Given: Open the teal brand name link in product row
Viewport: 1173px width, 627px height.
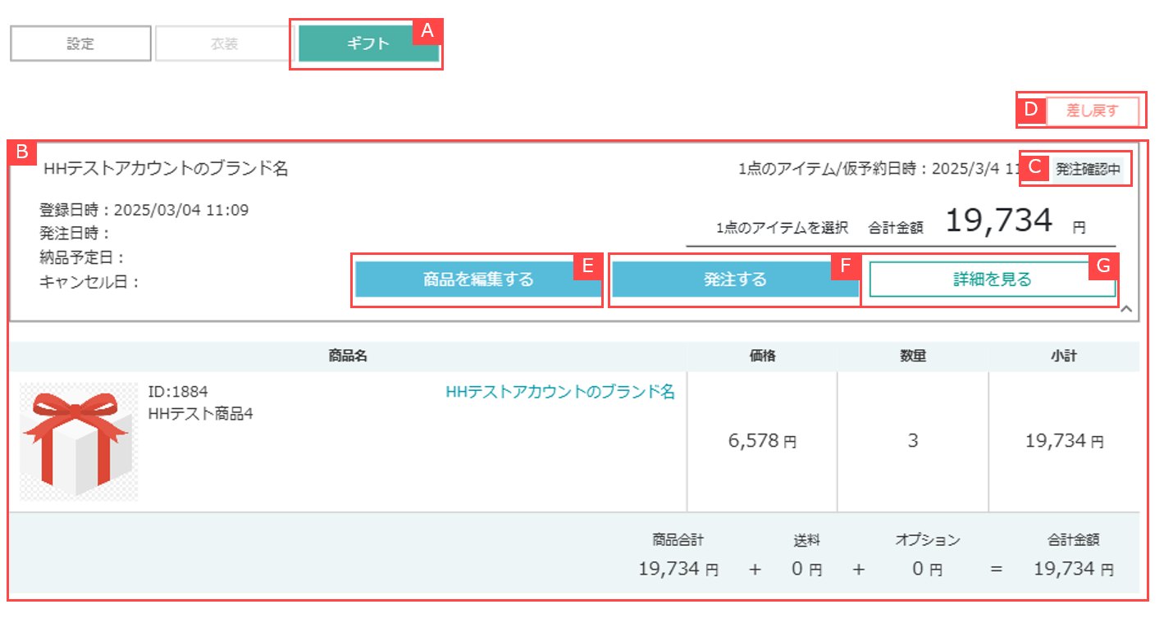Looking at the screenshot, I should tap(560, 392).
